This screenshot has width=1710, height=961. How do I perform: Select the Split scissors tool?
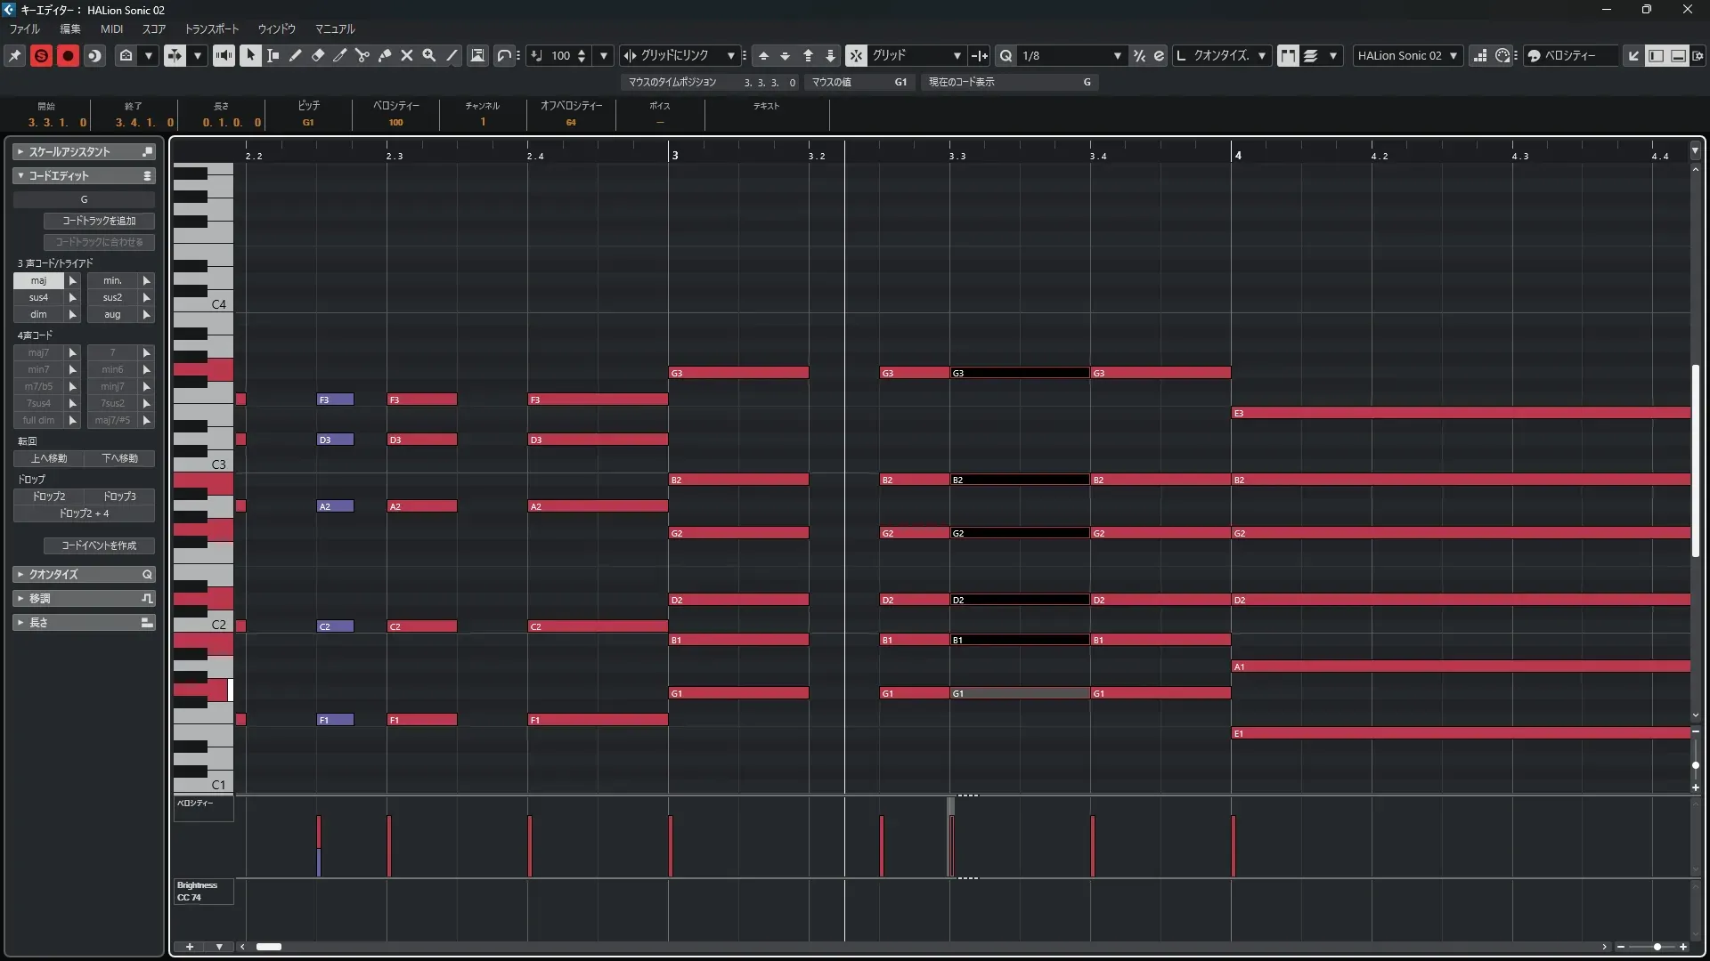(x=362, y=55)
